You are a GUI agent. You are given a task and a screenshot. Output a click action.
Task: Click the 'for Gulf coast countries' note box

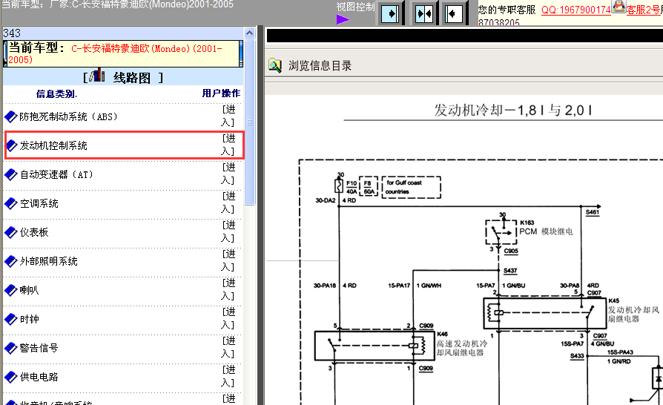[411, 187]
